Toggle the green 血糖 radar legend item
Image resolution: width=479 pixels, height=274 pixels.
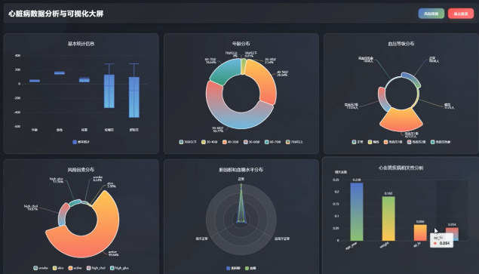point(250,268)
